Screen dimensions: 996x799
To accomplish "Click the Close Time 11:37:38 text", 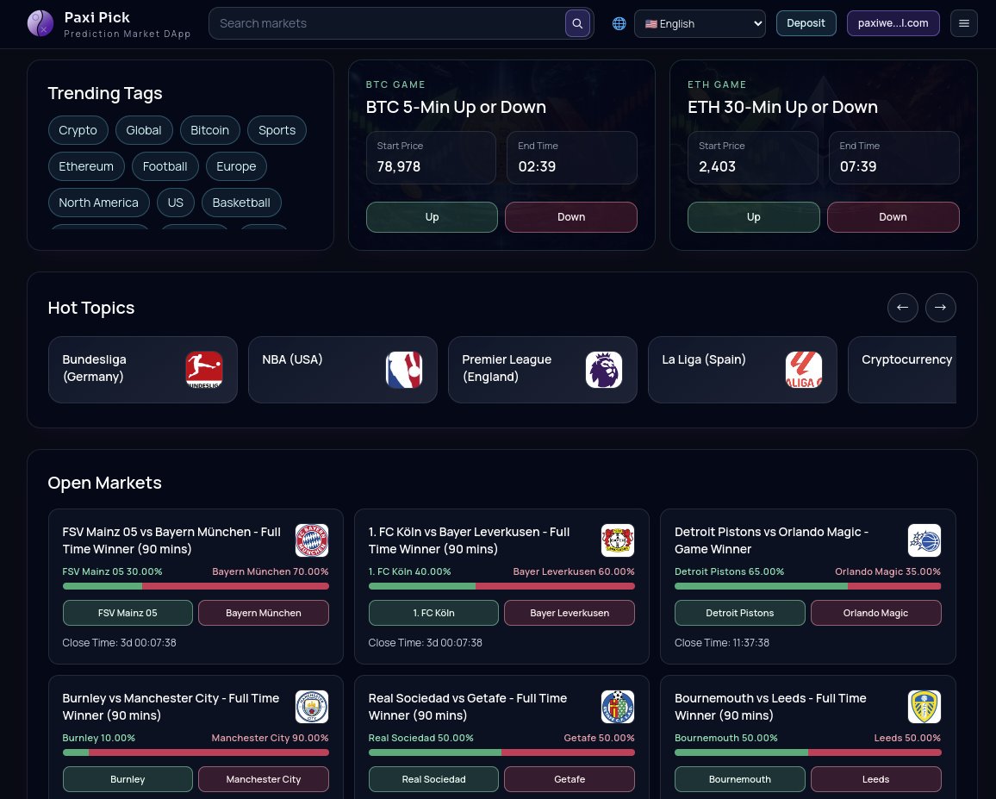I will pos(722,643).
